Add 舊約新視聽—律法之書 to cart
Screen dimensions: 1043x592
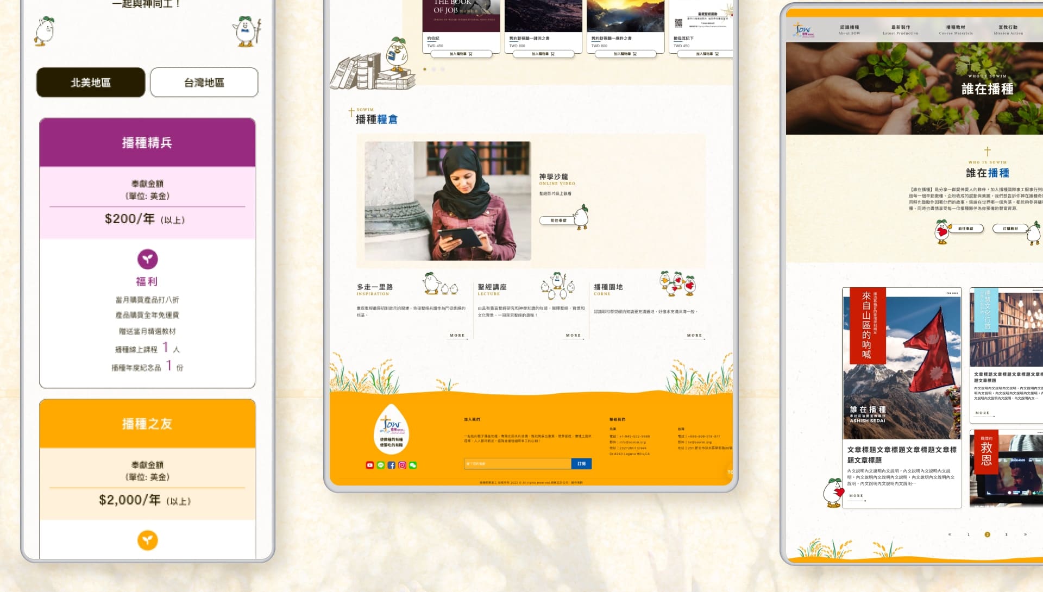tap(543, 54)
